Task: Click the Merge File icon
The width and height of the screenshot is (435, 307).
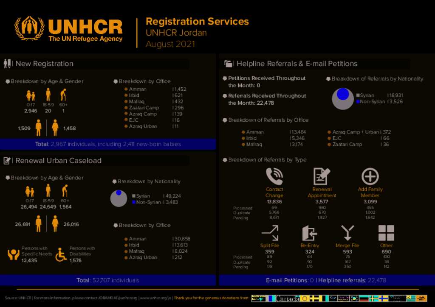Action: click(x=347, y=233)
